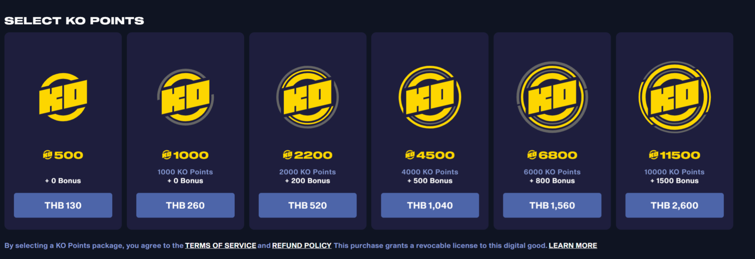
Task: Click the small KO icon beside 11500
Action: [x=653, y=155]
